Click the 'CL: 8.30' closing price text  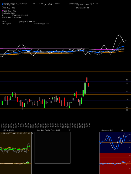48,5
